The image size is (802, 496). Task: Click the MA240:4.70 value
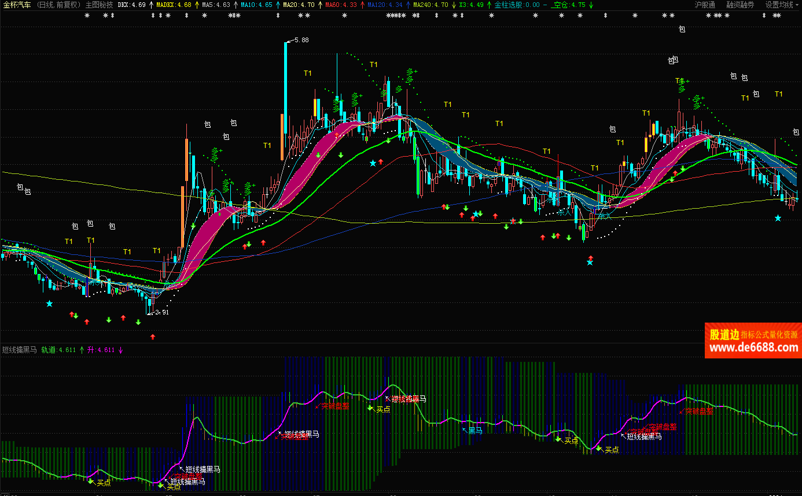(x=431, y=5)
